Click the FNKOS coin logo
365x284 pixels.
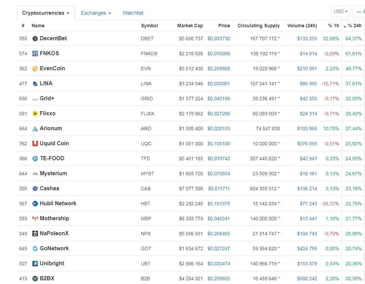point(35,54)
